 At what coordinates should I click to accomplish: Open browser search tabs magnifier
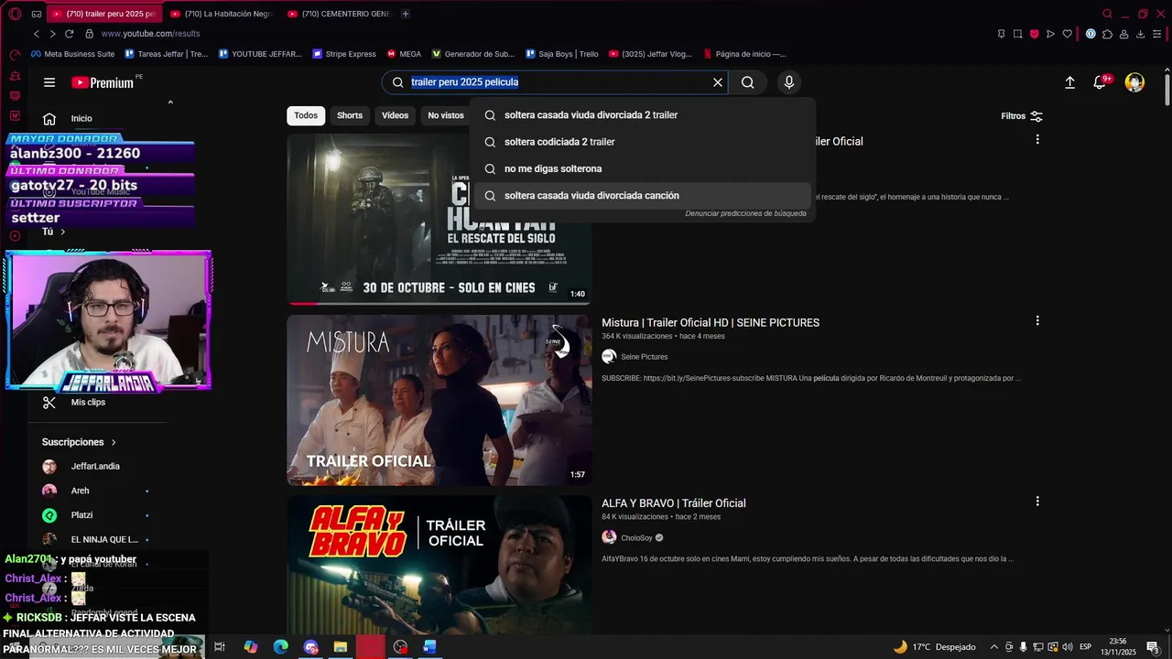[x=1108, y=14]
